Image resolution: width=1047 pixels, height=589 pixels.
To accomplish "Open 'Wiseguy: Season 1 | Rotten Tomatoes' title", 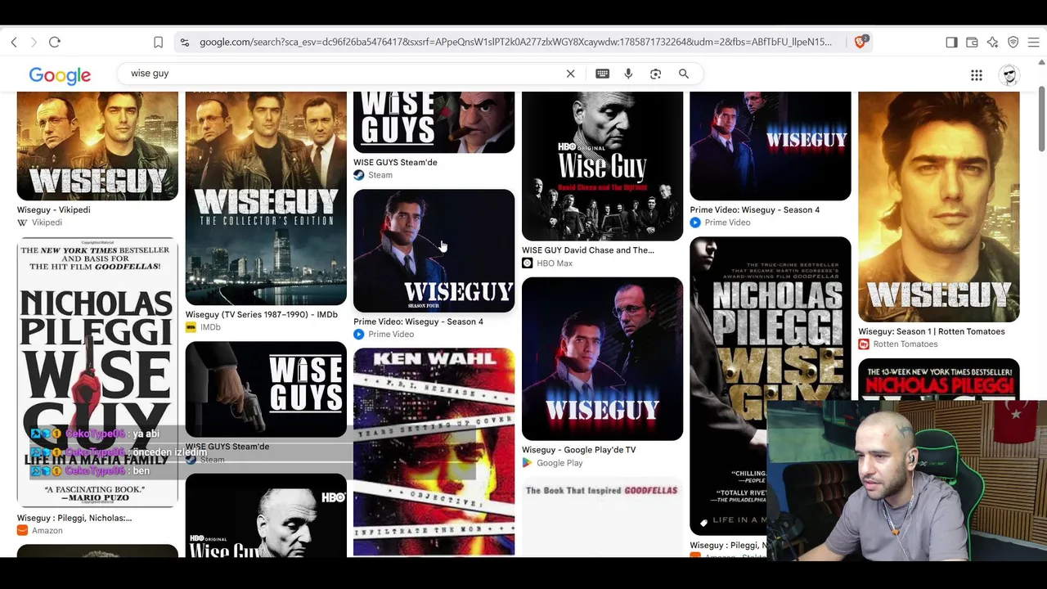I will coord(932,332).
